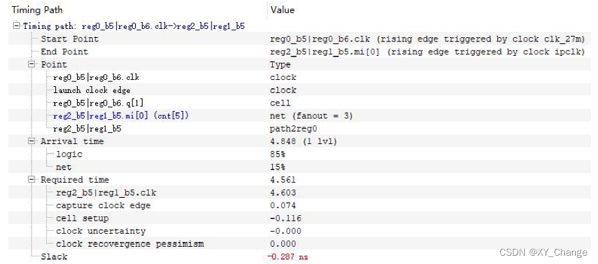
Task: Select the clock recovergence pessimism row
Action: click(x=300, y=244)
